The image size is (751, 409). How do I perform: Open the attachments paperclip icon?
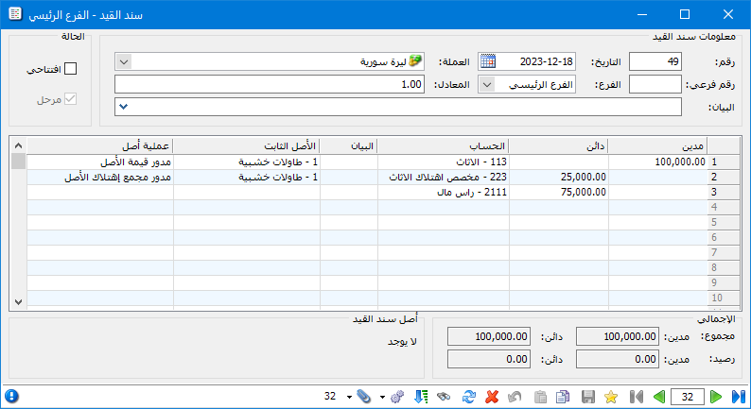[x=364, y=397]
